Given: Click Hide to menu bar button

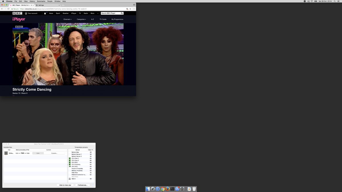Looking at the screenshot, I should click(65, 185).
